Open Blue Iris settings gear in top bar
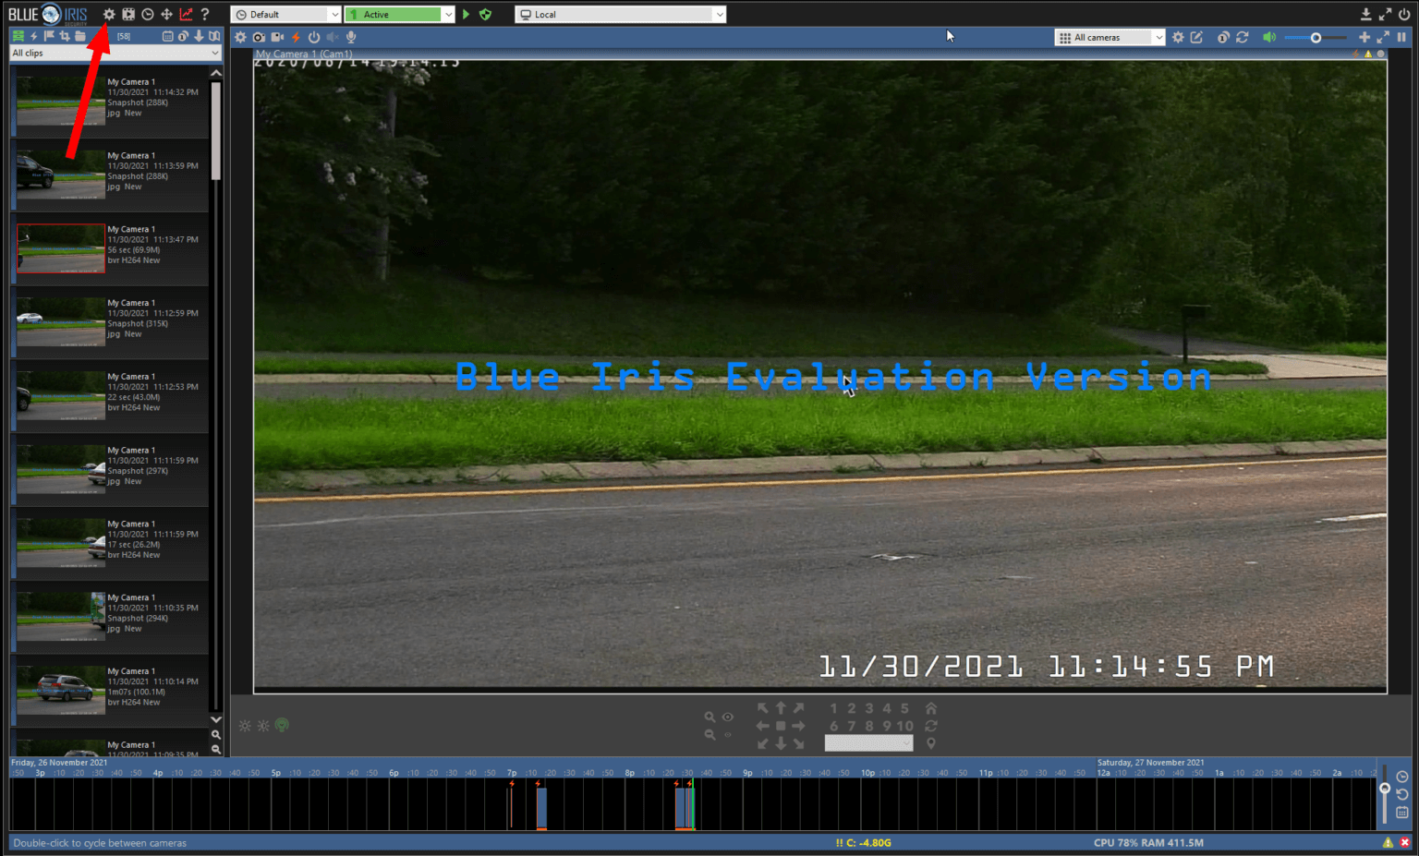 click(x=109, y=14)
